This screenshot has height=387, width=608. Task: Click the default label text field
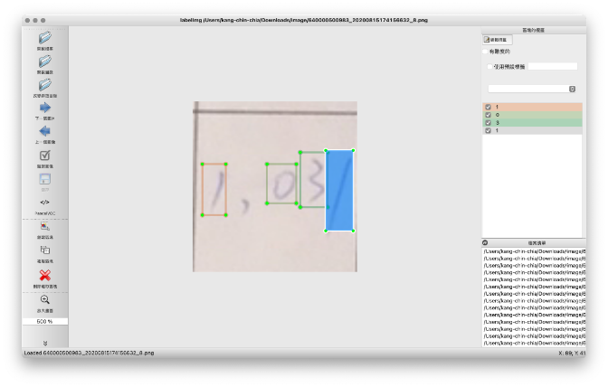552,66
